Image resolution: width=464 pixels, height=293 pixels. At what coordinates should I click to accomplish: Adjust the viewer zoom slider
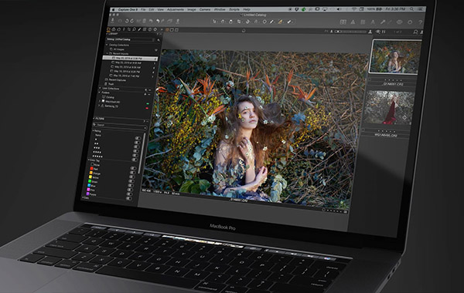pos(350,32)
